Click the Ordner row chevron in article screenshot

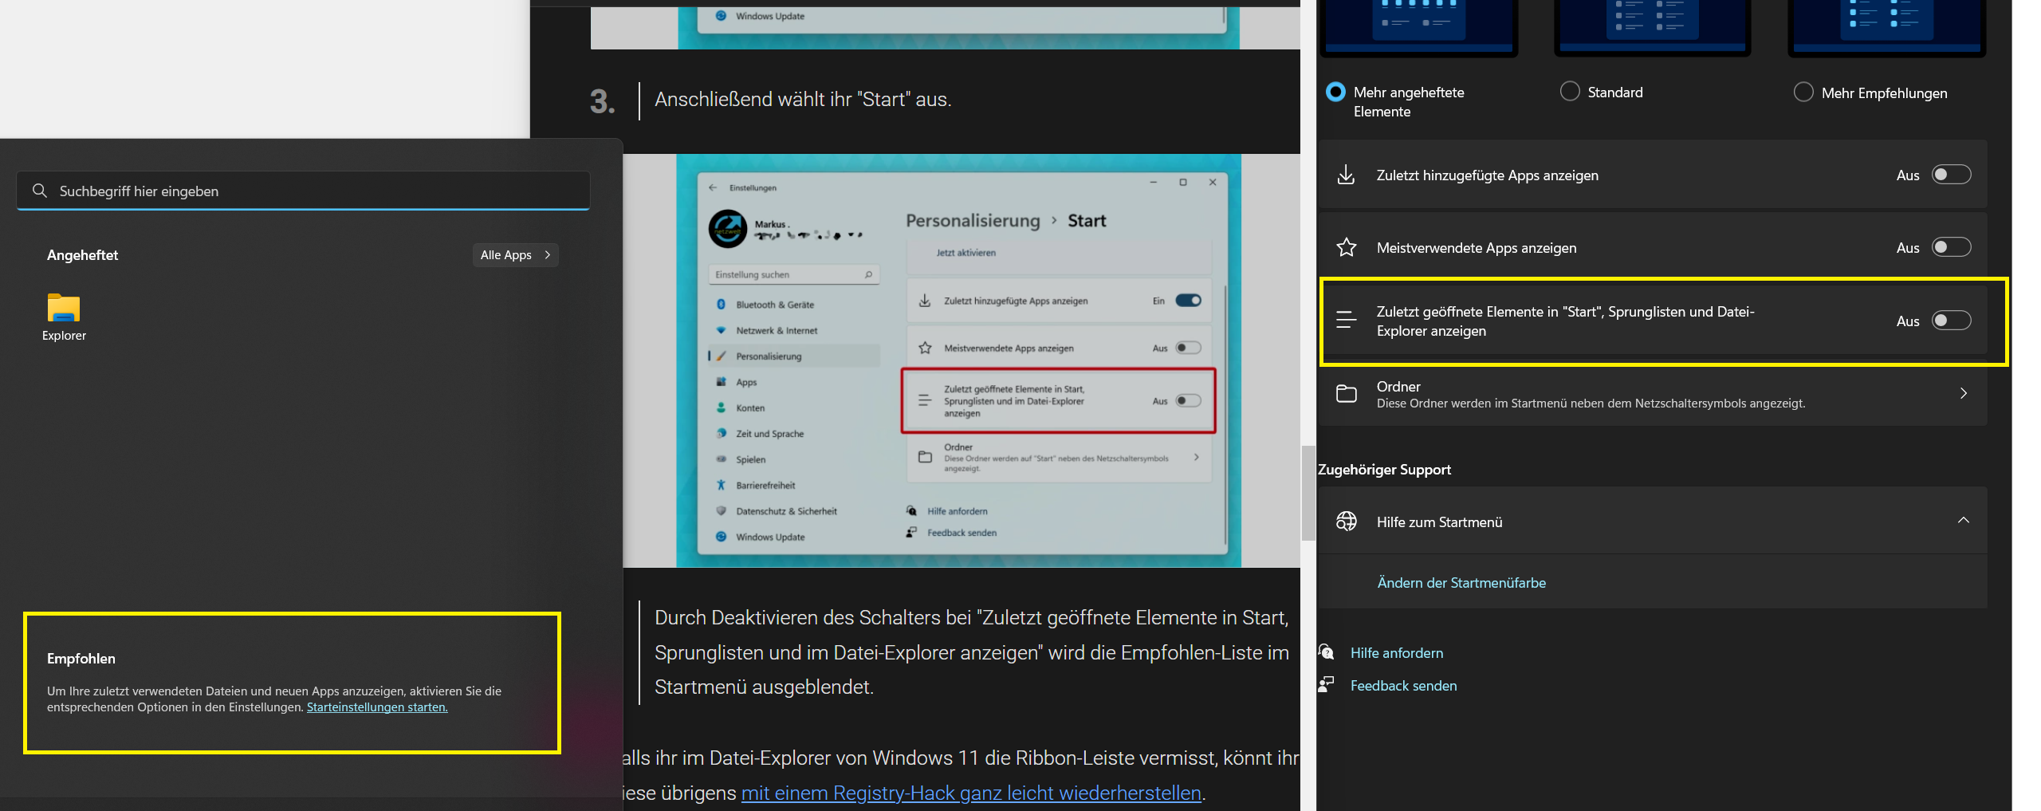1197,457
